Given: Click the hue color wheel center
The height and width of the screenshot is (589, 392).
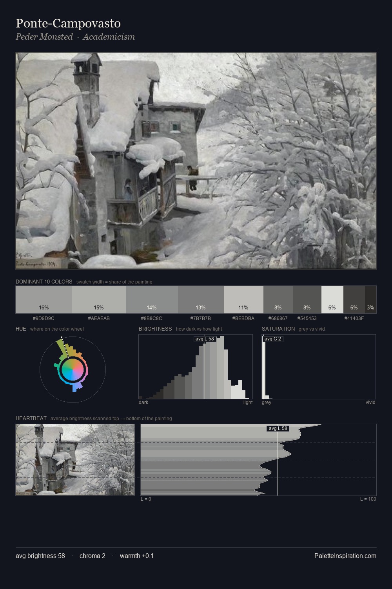Looking at the screenshot, I should tap(73, 369).
